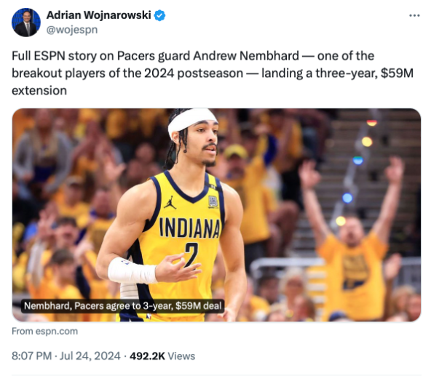
Task: Open the @wojespn handle link
Action: tap(72, 30)
